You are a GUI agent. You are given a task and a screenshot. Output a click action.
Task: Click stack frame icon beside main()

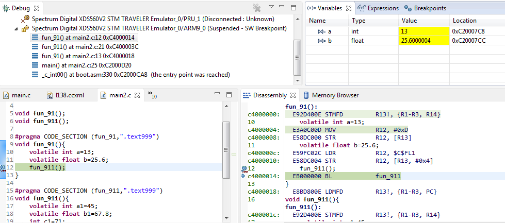(x=35, y=65)
